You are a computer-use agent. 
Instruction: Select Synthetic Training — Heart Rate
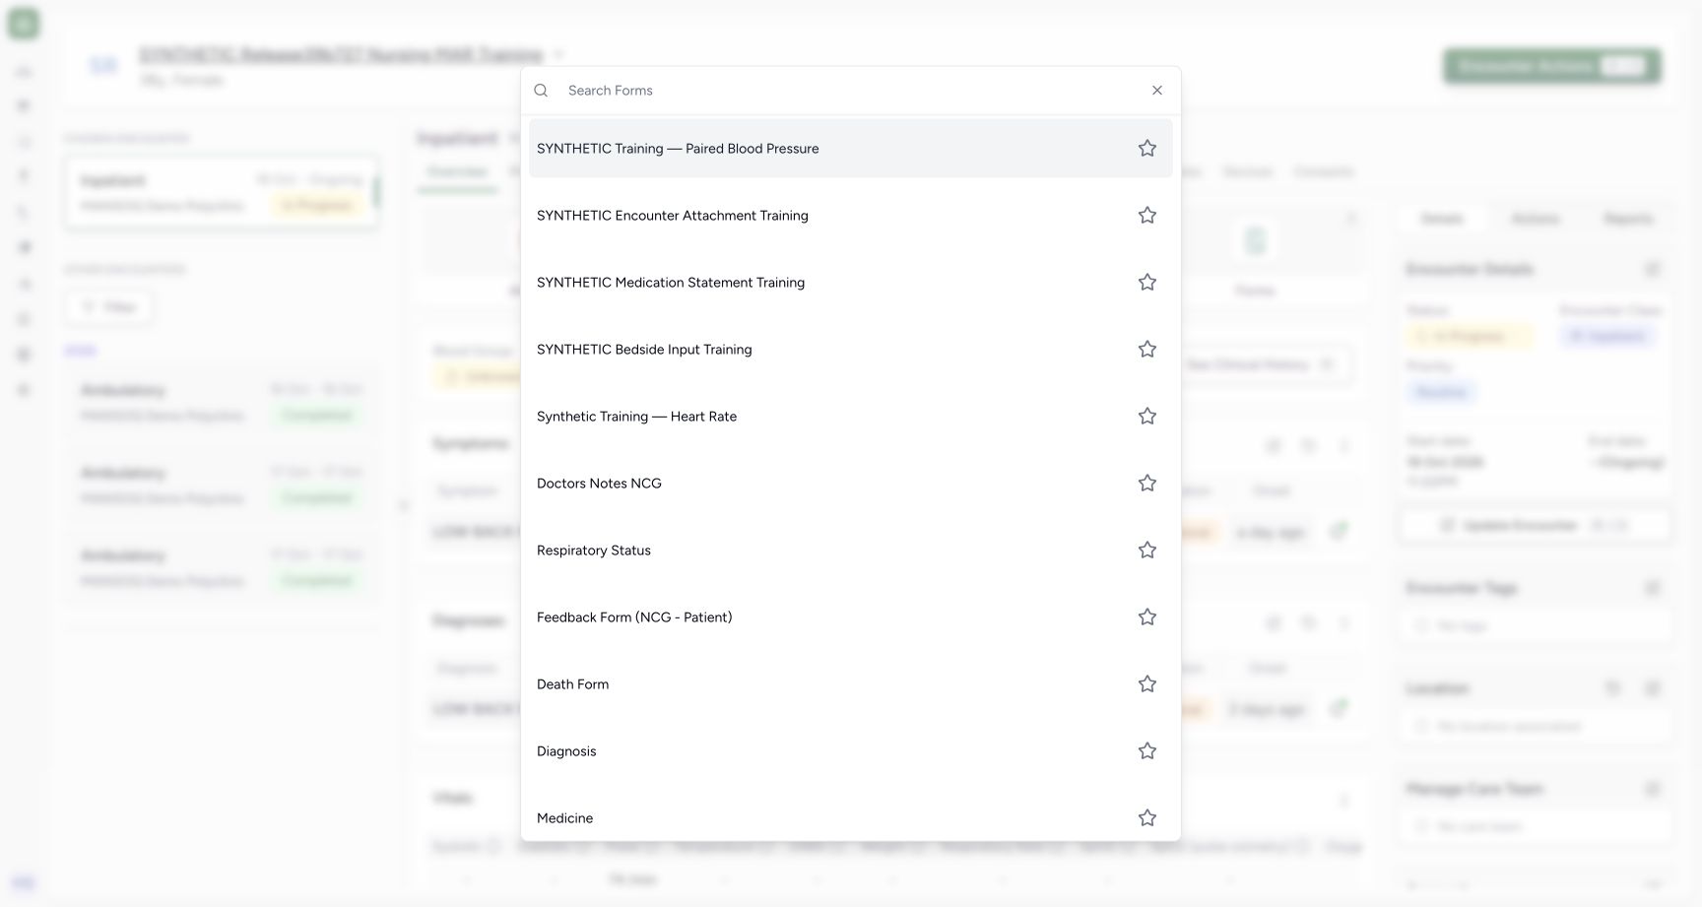tap(851, 417)
